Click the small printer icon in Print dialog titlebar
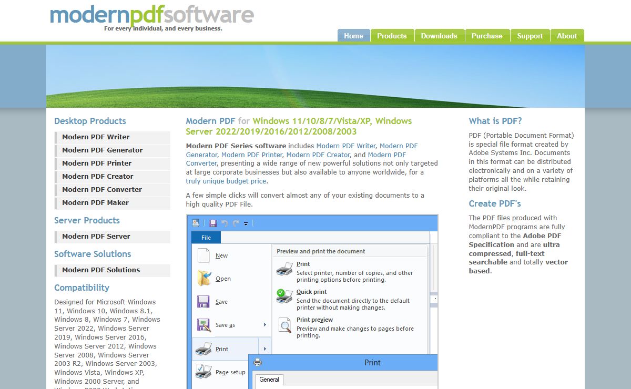This screenshot has width=631, height=389. pos(258,362)
